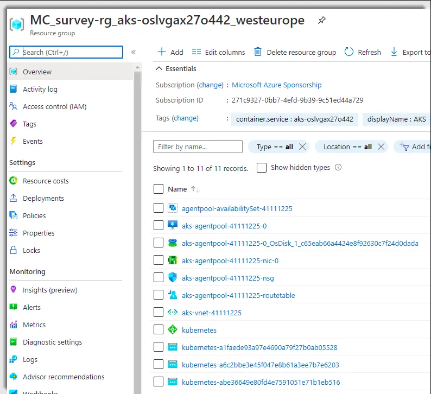Check aks-agentpool-41111225-nic-0 row

159,260
